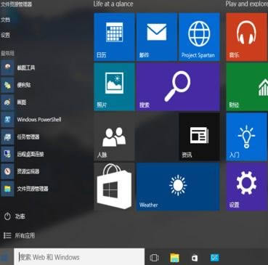Click the Search Web and Windows box
268x265 pixels.
[79, 257]
